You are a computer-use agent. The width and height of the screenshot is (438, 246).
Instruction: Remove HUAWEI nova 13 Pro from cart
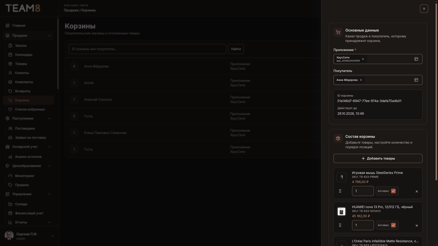click(417, 225)
